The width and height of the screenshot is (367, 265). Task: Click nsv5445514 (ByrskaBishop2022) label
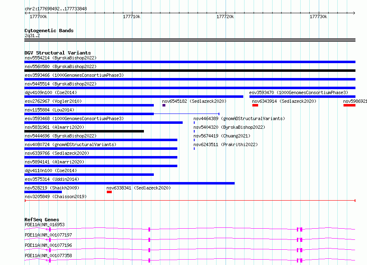click(x=61, y=84)
